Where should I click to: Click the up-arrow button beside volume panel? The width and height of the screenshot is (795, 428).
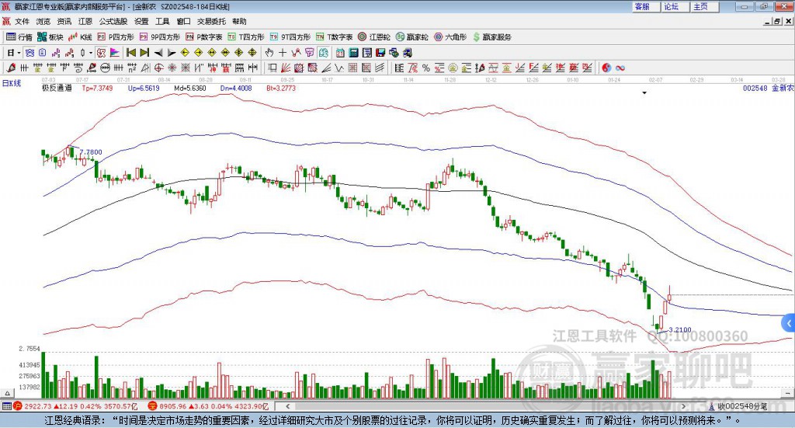[8, 393]
